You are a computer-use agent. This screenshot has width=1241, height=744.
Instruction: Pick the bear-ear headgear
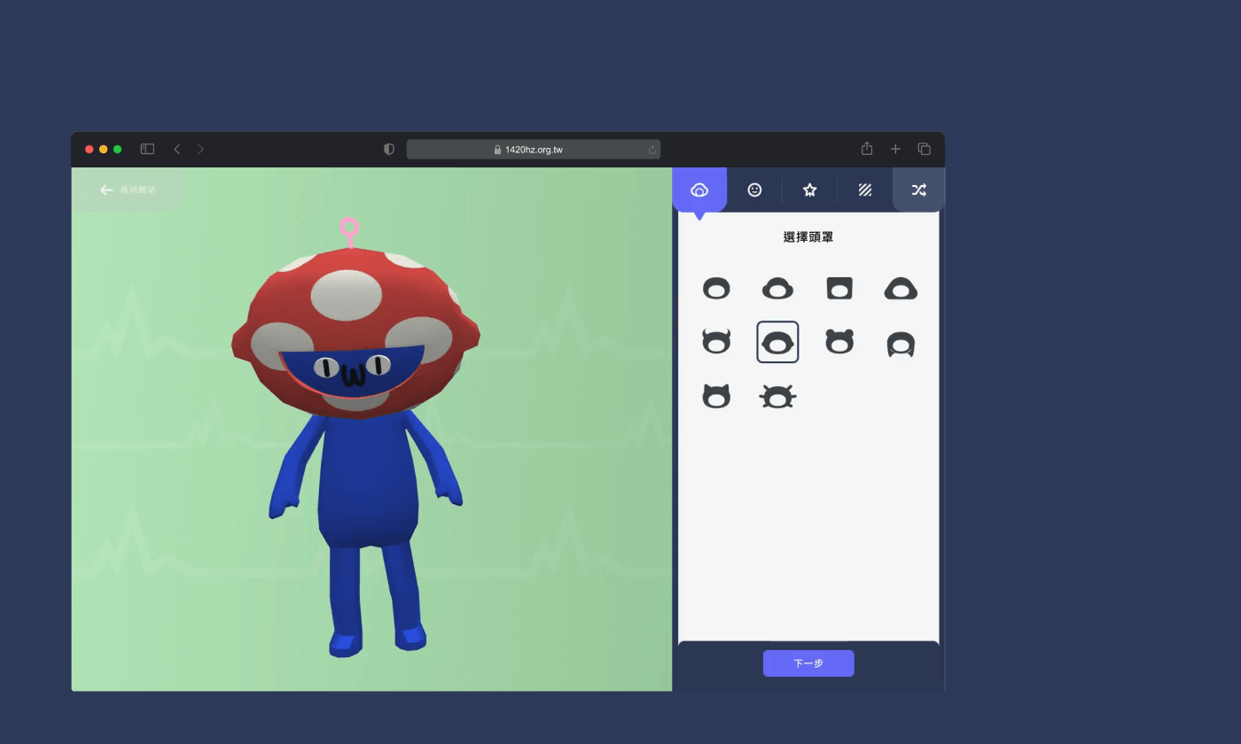(839, 342)
